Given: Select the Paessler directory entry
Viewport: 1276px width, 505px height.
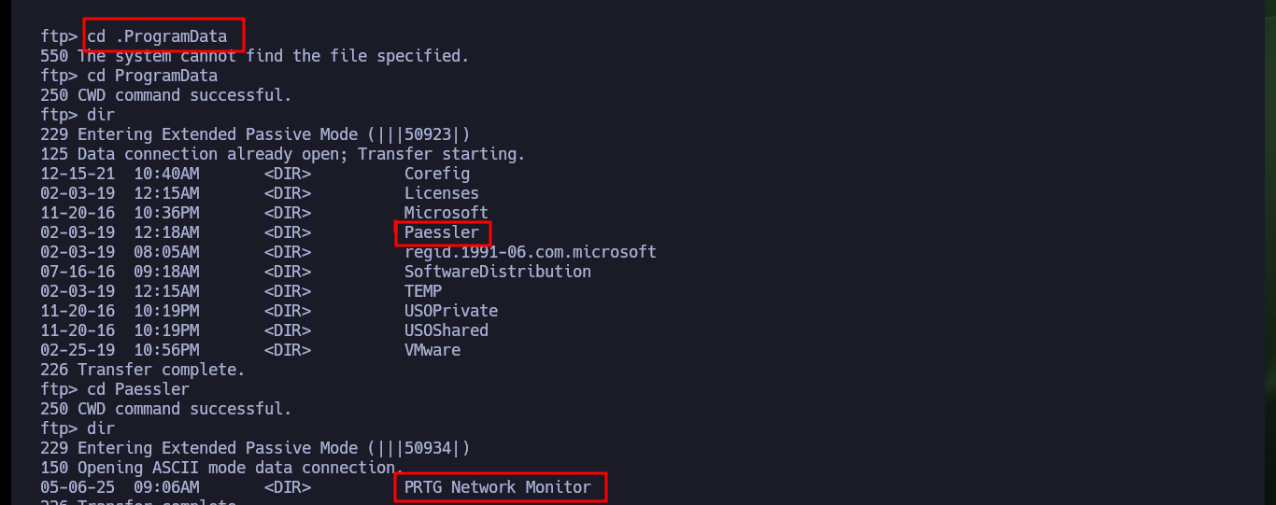Looking at the screenshot, I should 442,232.
